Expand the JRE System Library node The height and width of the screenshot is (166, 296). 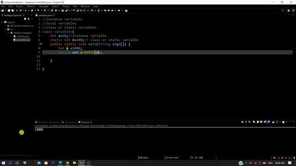point(5,26)
